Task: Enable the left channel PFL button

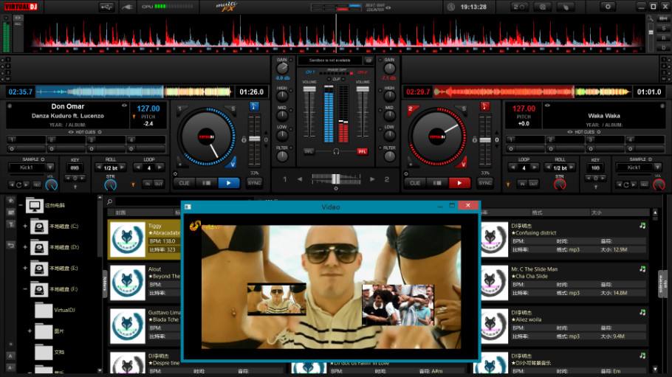Action: coord(309,151)
